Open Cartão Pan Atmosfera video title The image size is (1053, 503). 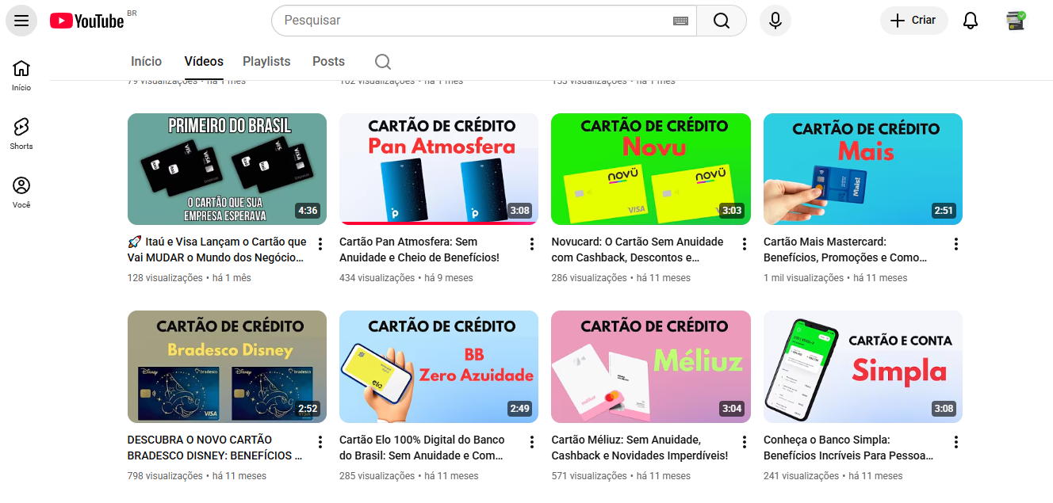click(419, 250)
